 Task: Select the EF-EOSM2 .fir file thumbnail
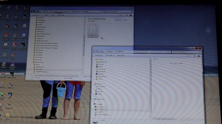(x=93, y=31)
